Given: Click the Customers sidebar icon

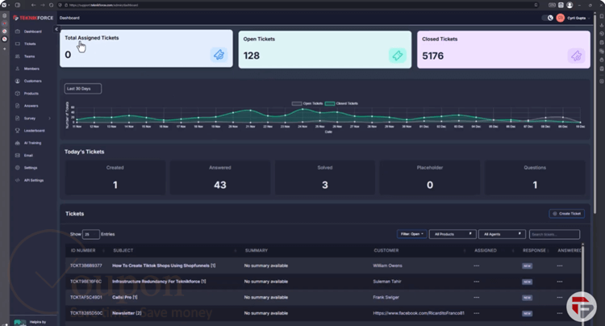Looking at the screenshot, I should coord(18,81).
